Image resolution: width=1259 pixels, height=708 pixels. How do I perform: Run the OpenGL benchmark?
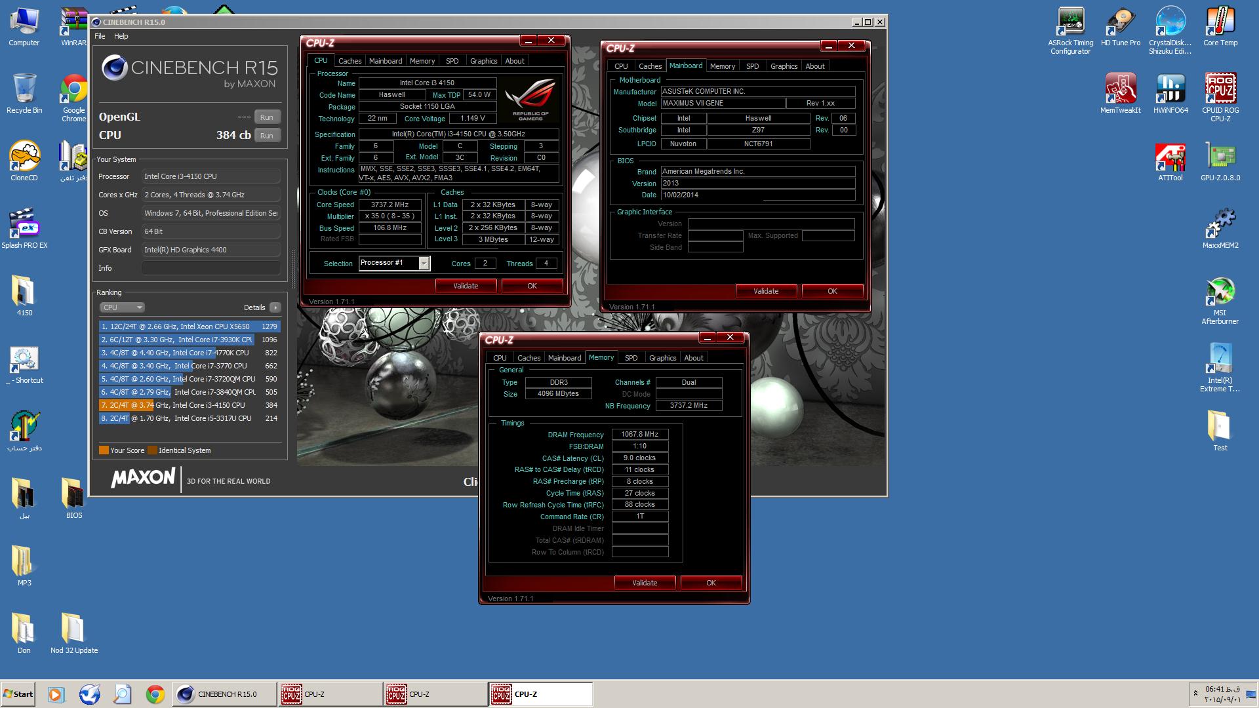pyautogui.click(x=267, y=117)
